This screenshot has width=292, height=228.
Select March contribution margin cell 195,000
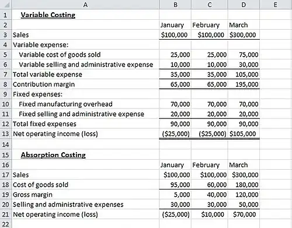point(244,85)
